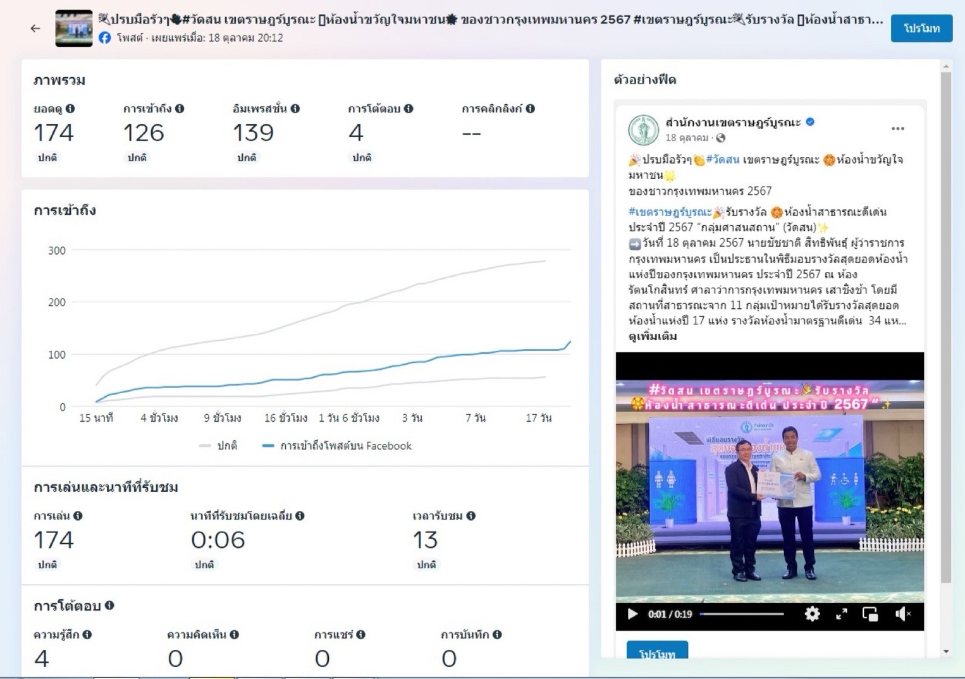Image resolution: width=965 pixels, height=679 pixels.
Task: Show info for การคลิกลิงก์ metric
Action: [x=531, y=109]
